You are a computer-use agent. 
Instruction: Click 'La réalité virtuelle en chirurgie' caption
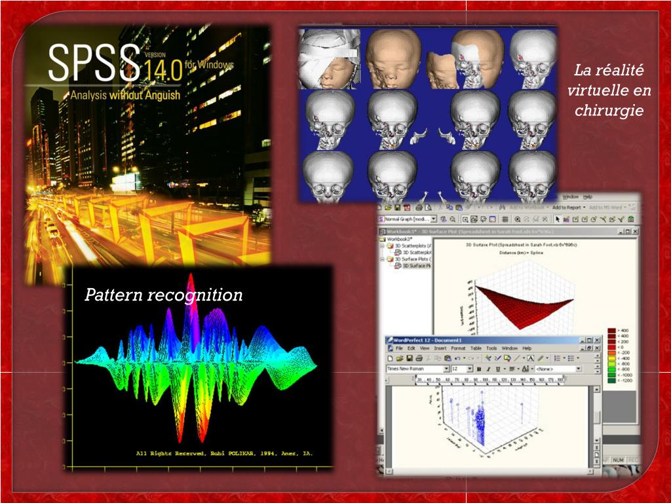(609, 90)
